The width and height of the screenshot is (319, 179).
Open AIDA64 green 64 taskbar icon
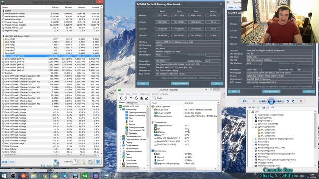point(85,176)
